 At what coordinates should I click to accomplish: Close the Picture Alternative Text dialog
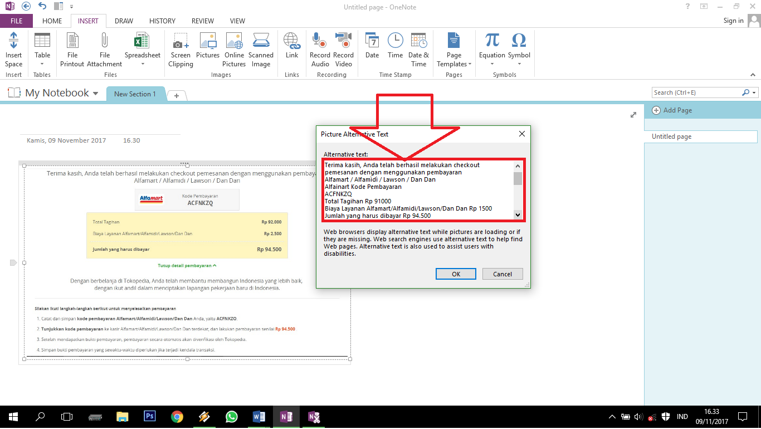[x=522, y=134]
